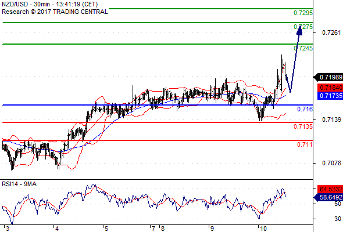Image resolution: width=343 pixels, height=232 pixels.
Task: Click date marker 8 on time axis
Action: tap(163, 229)
